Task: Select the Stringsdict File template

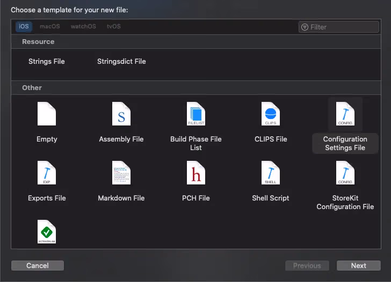Action: click(x=121, y=61)
